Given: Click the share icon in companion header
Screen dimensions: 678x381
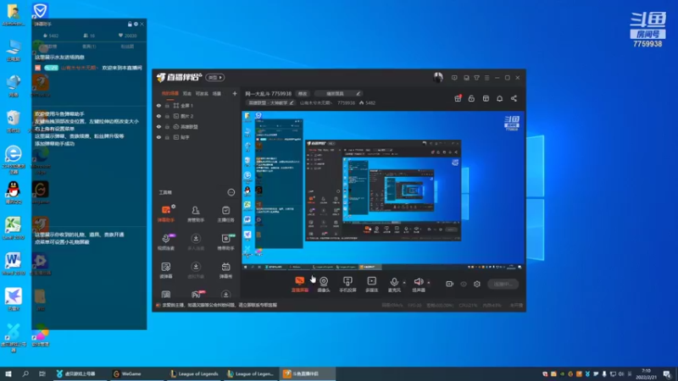Looking at the screenshot, I should point(514,98).
